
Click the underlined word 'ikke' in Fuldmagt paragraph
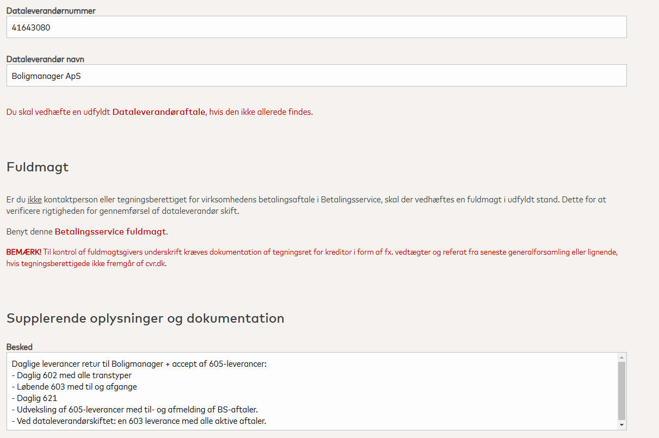click(35, 200)
